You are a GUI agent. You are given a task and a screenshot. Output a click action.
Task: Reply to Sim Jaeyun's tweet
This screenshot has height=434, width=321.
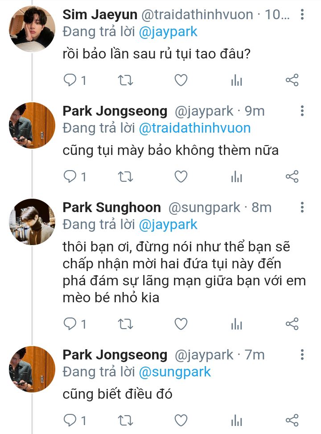(x=70, y=80)
